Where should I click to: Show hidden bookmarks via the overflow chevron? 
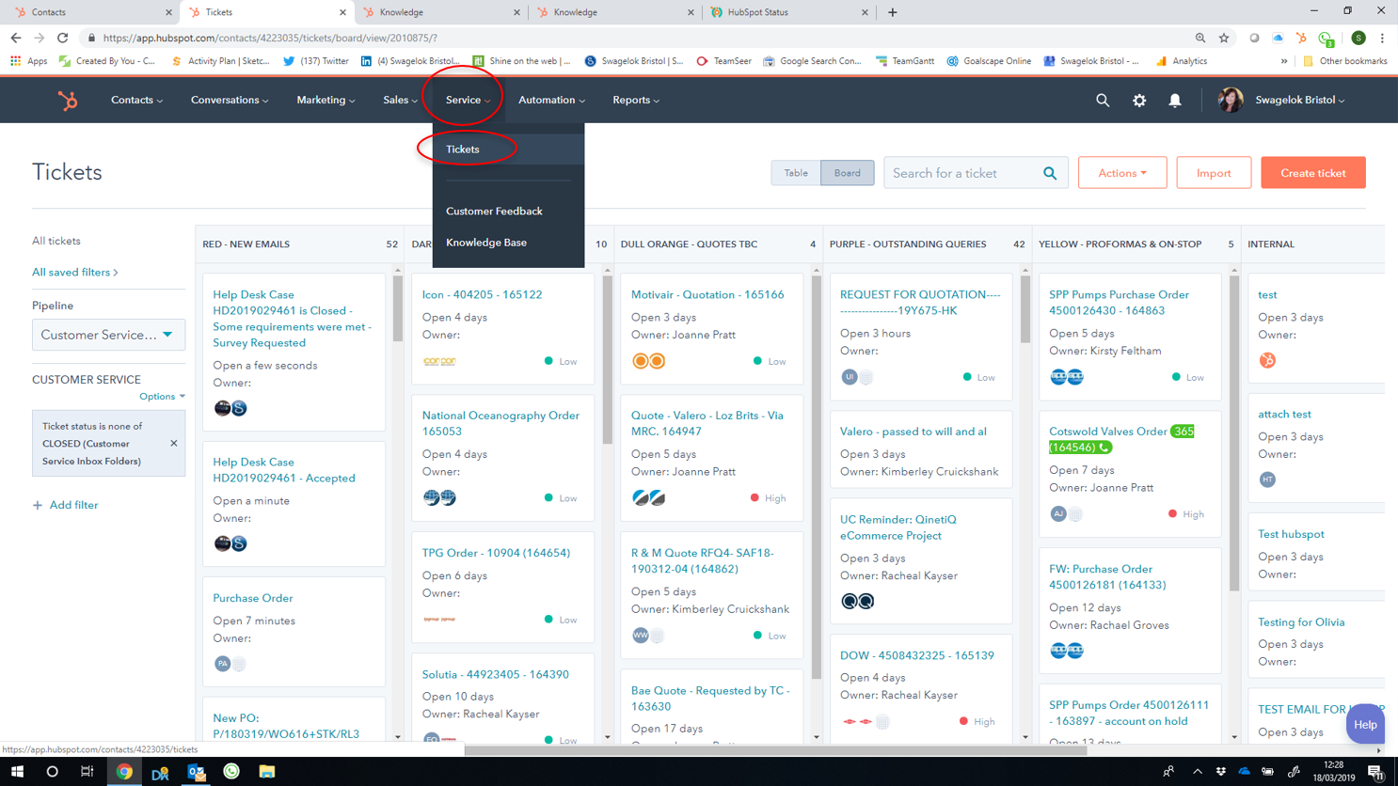pyautogui.click(x=1284, y=61)
